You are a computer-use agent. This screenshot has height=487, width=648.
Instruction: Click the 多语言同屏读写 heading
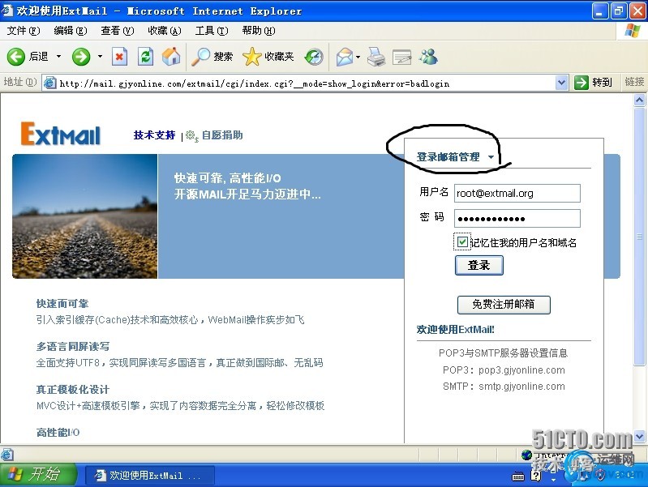click(x=73, y=347)
